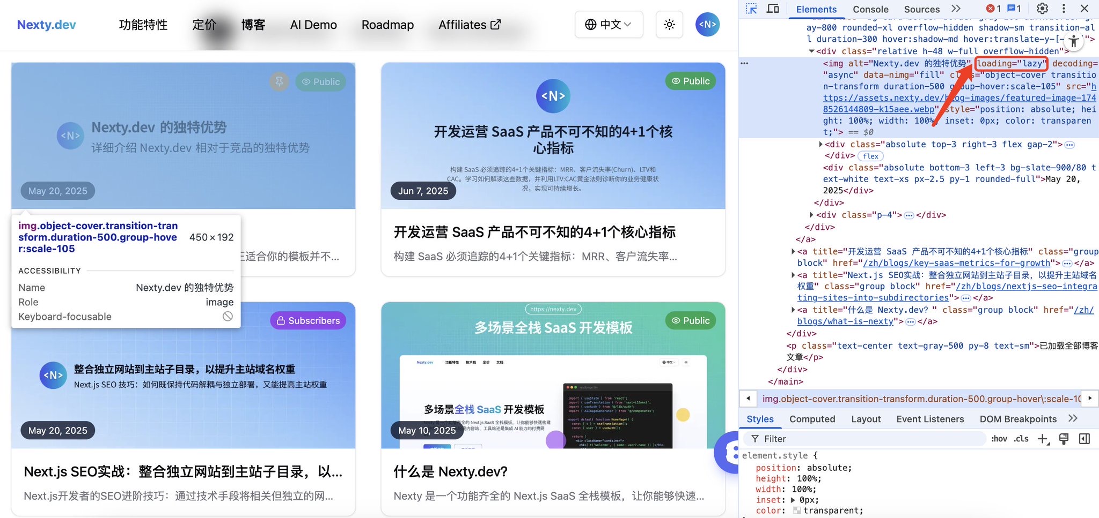Open the Next.js SEO实战 article title

coord(183,471)
